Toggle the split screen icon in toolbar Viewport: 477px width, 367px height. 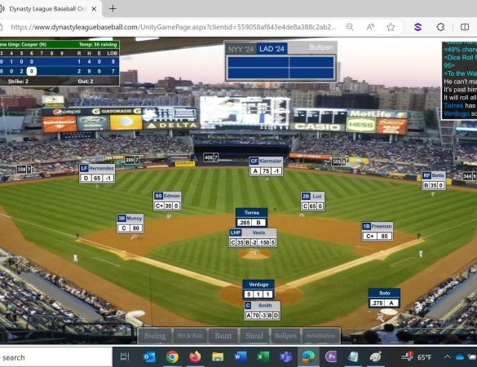pos(465,27)
